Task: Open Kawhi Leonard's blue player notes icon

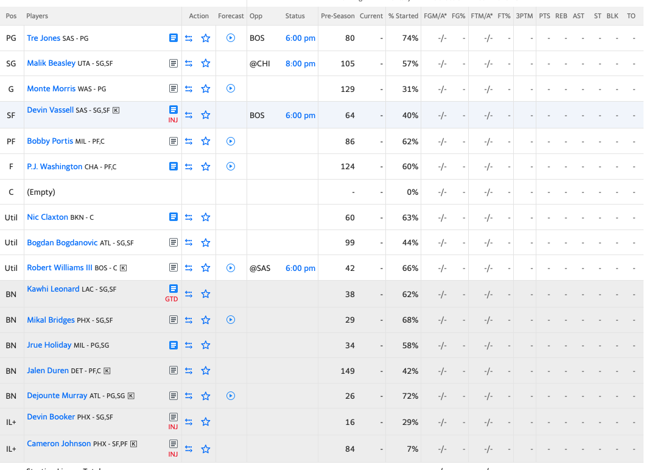Action: [174, 289]
